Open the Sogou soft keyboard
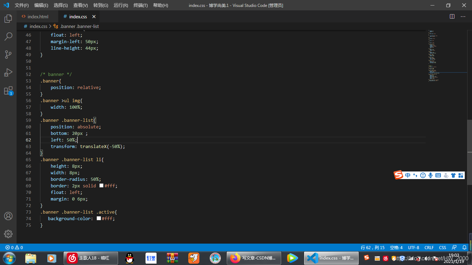The width and height of the screenshot is (472, 265). [438, 175]
